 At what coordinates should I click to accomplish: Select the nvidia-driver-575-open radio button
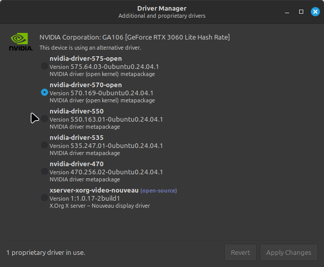(x=45, y=66)
